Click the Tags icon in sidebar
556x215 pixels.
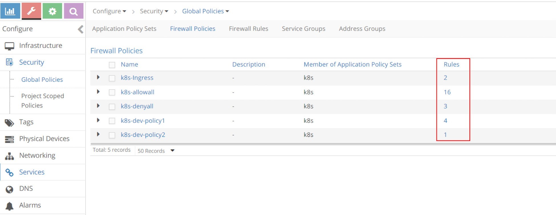[x=9, y=123]
